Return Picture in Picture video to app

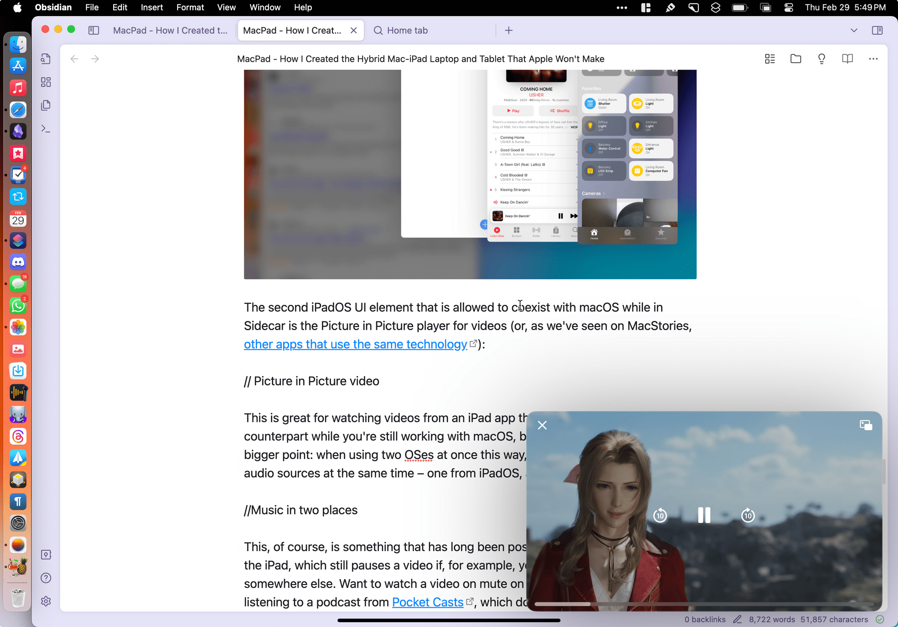coord(866,425)
